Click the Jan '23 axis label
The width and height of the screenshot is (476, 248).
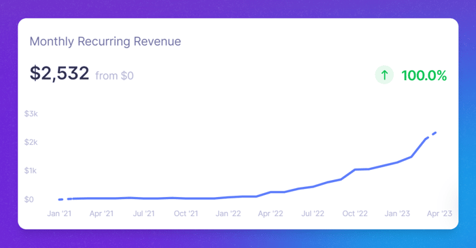coord(397,213)
